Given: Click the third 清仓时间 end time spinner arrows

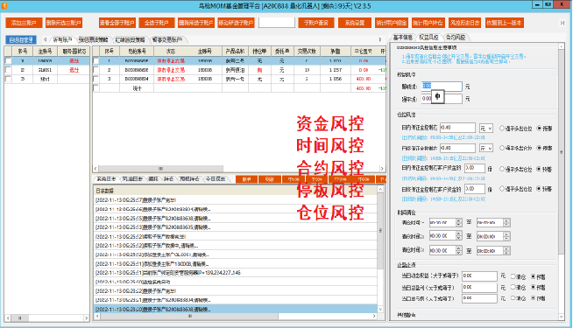Looking at the screenshot, I should click(506, 251).
